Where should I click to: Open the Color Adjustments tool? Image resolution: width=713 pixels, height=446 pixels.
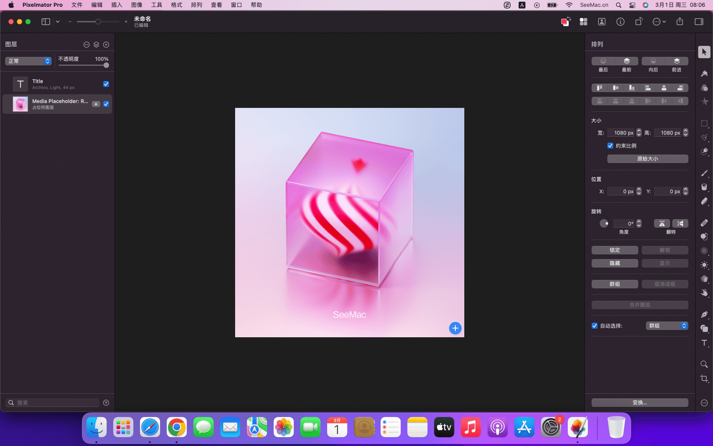(x=704, y=88)
